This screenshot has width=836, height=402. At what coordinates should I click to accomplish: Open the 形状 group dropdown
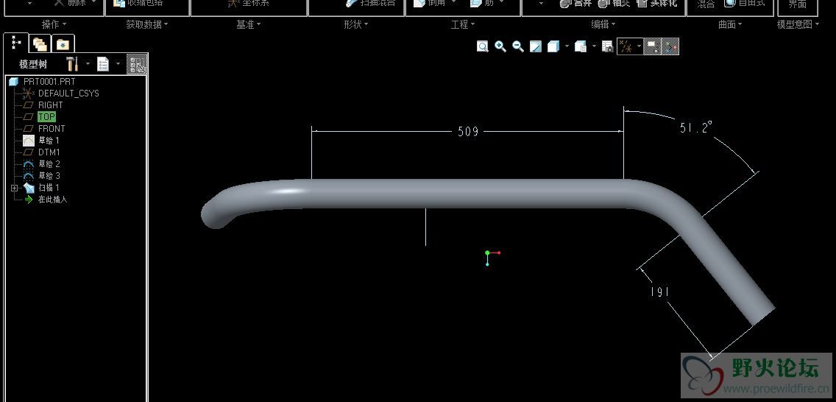point(357,24)
